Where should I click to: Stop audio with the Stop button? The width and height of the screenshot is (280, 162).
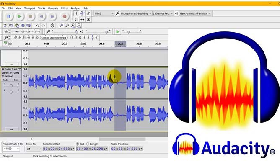click(31, 16)
